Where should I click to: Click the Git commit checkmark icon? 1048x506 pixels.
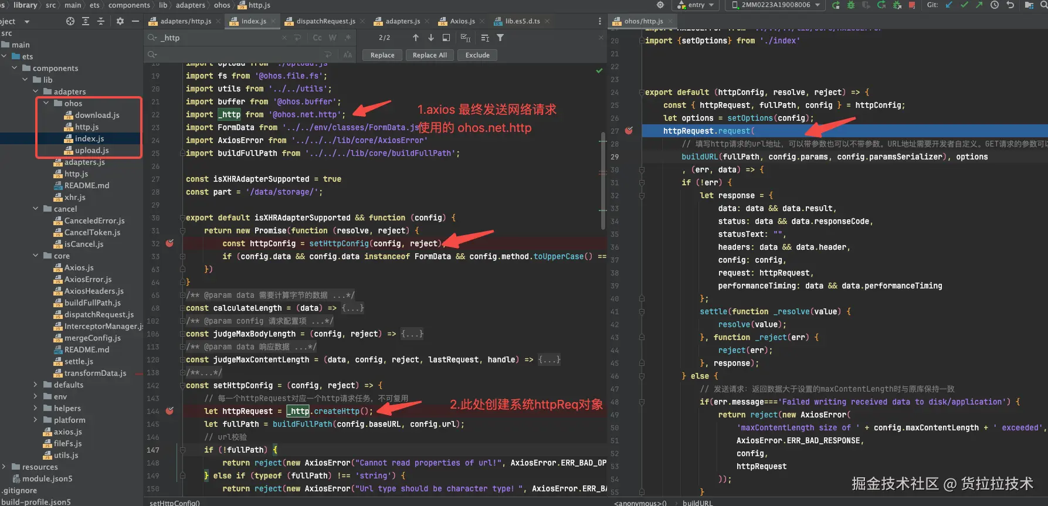(964, 5)
